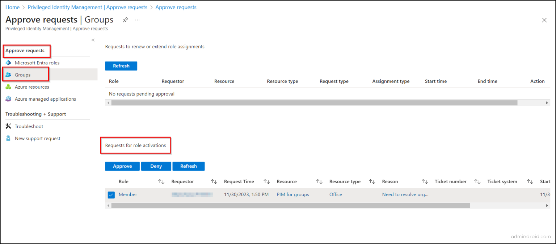This screenshot has height=244, width=556.
Task: Click upper table scroll left arrow
Action: click(x=108, y=103)
